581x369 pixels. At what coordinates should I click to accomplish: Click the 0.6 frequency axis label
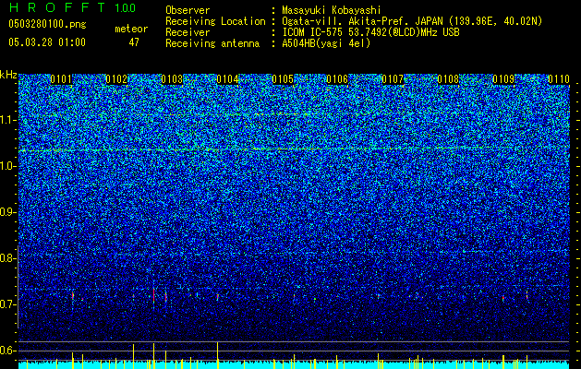point(6,351)
